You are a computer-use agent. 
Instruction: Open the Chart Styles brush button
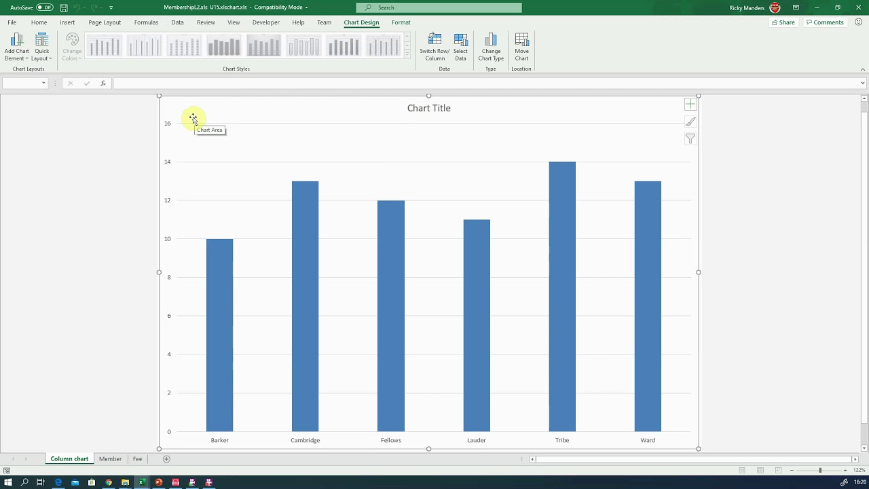690,122
